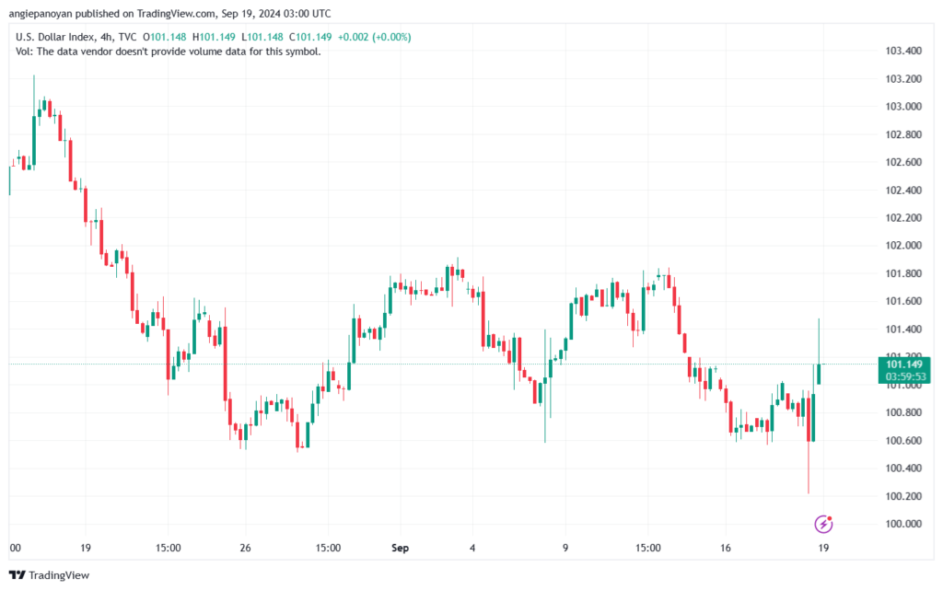943x590 pixels.
Task: Click the C101.149 close value in legend
Action: coord(310,37)
